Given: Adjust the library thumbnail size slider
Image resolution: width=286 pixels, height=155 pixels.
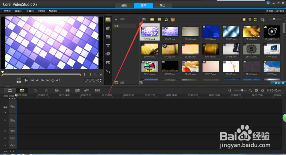Looking at the screenshot, I should tap(275, 19).
